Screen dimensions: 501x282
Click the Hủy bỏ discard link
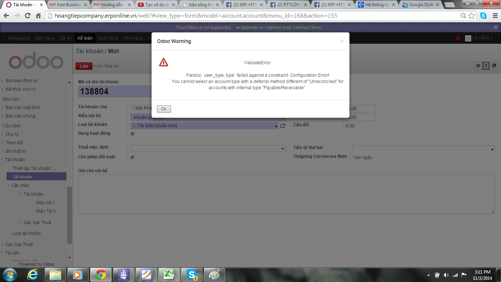point(112,66)
